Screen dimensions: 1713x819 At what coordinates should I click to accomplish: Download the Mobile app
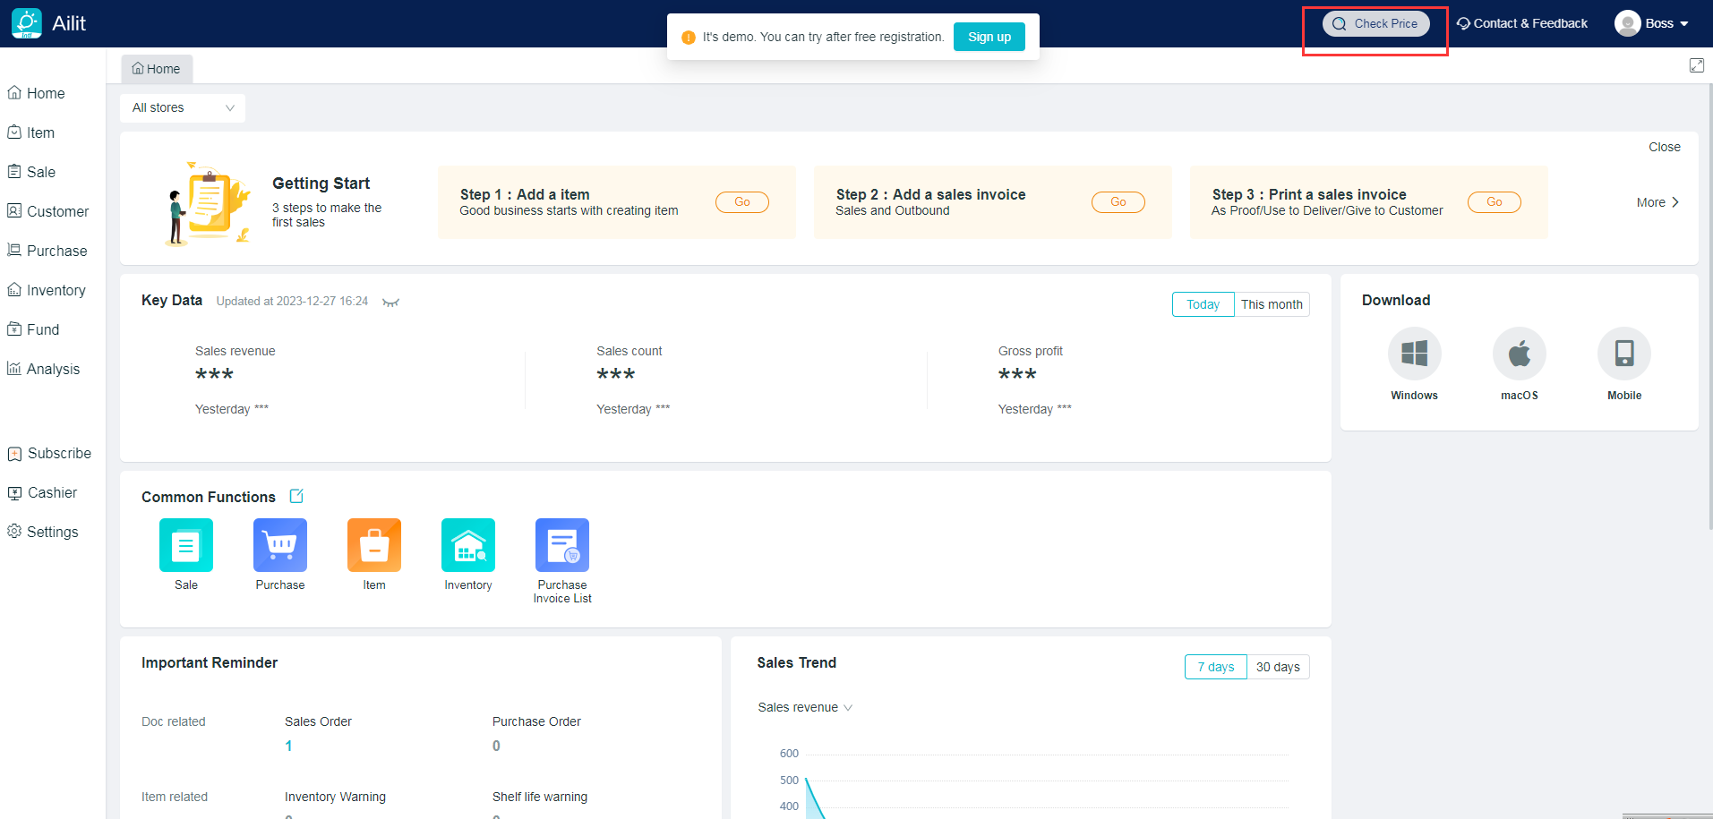pos(1623,354)
